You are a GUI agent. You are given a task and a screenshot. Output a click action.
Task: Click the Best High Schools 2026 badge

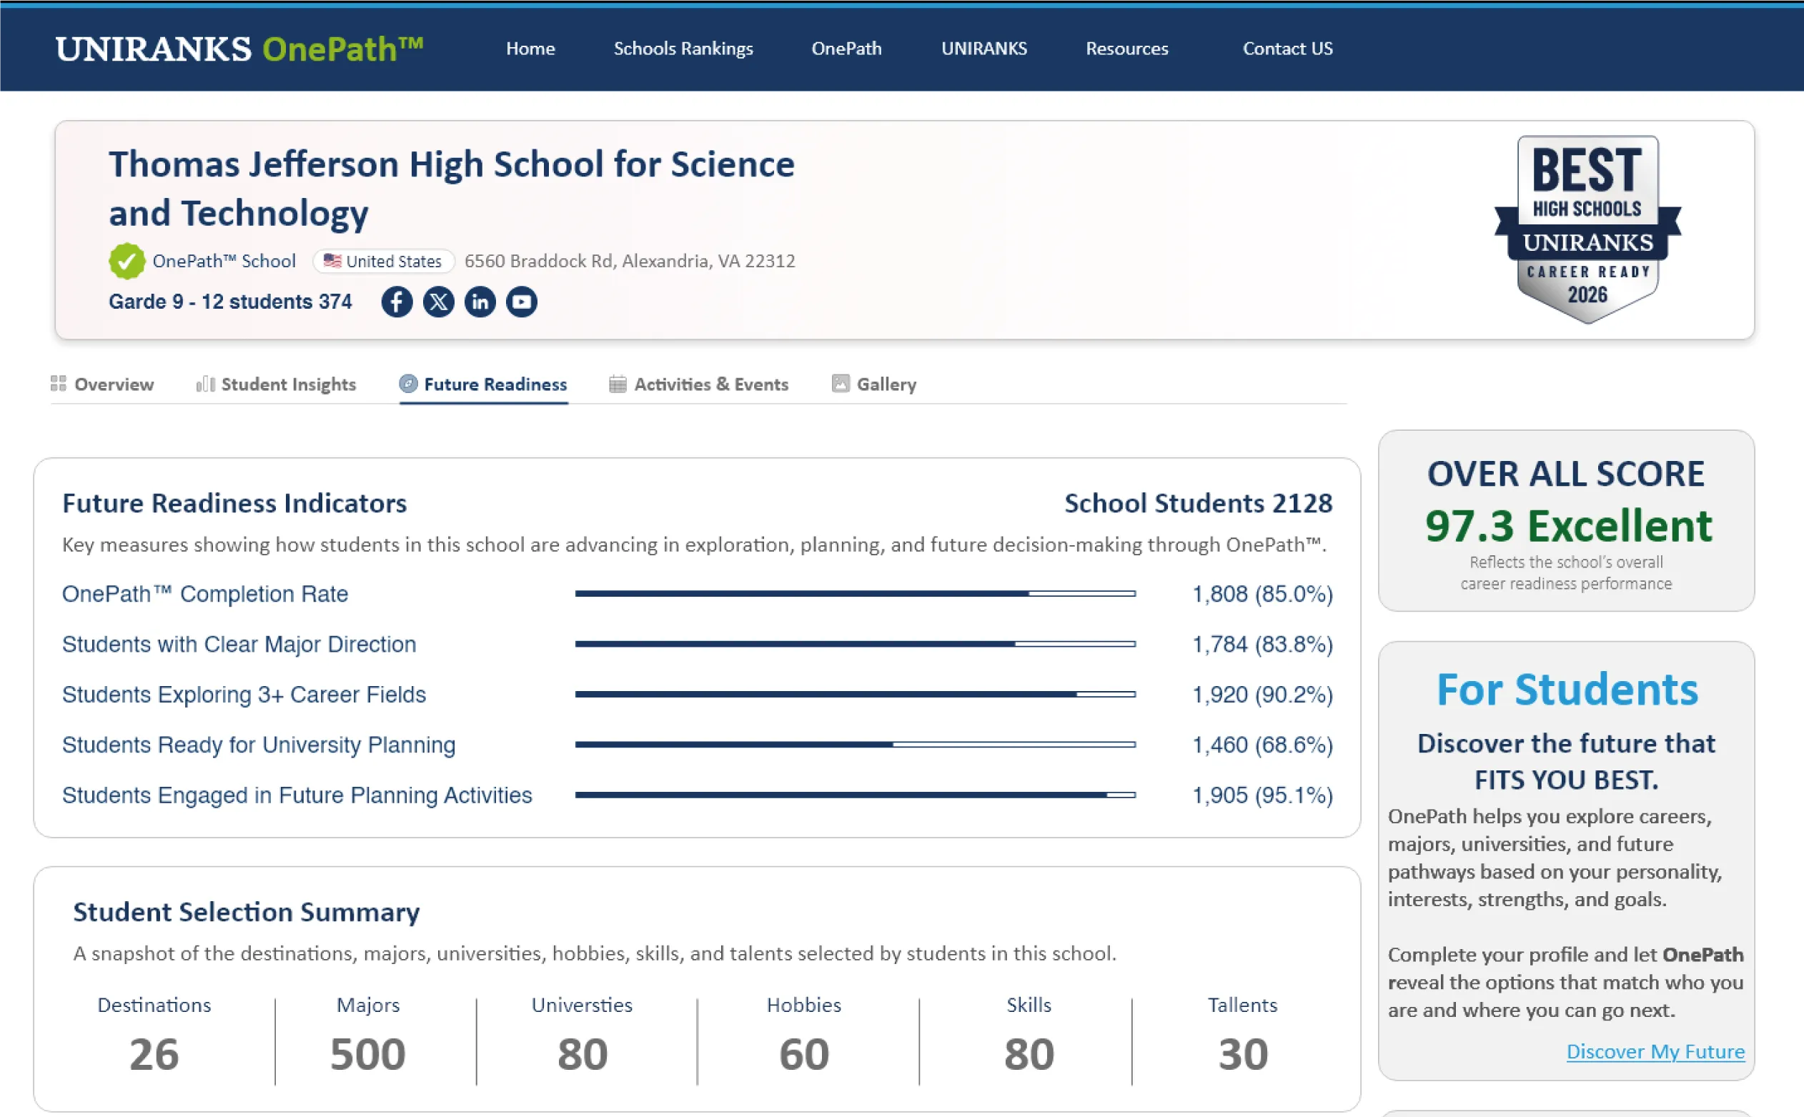pos(1587,229)
